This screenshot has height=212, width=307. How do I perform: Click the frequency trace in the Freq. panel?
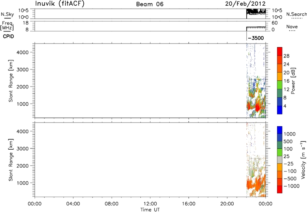[x=256, y=27]
